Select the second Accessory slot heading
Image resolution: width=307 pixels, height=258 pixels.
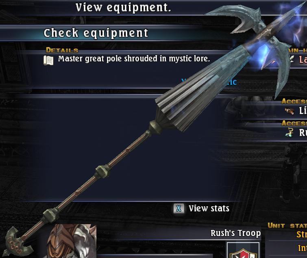(294, 123)
